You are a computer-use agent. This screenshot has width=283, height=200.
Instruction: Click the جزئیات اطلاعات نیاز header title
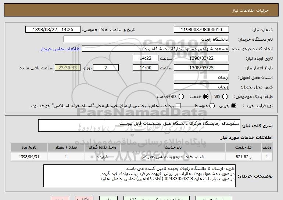point(250,10)
